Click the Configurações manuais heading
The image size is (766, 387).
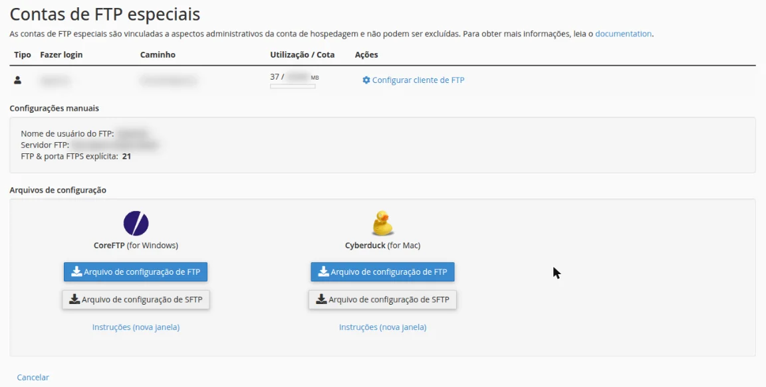point(55,108)
